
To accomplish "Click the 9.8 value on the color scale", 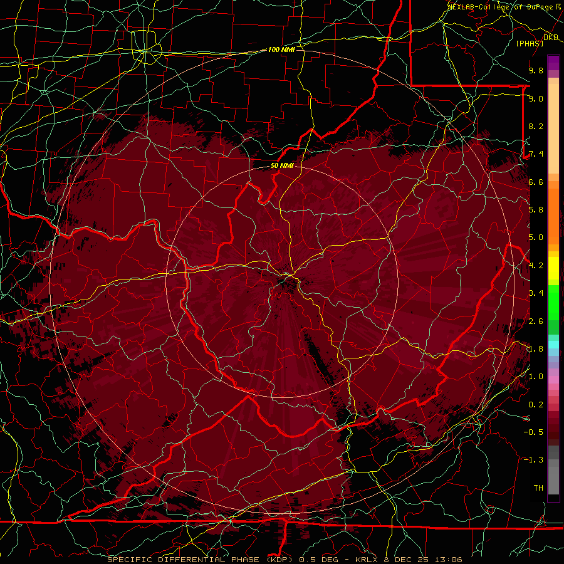I will pyautogui.click(x=536, y=70).
